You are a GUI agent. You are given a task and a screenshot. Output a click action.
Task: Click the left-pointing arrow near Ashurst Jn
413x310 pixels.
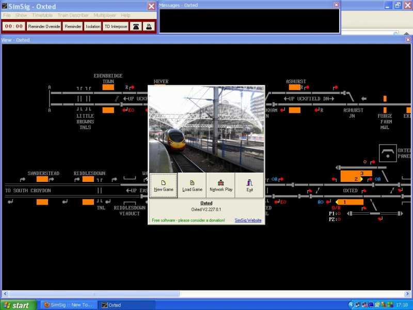tap(364, 99)
